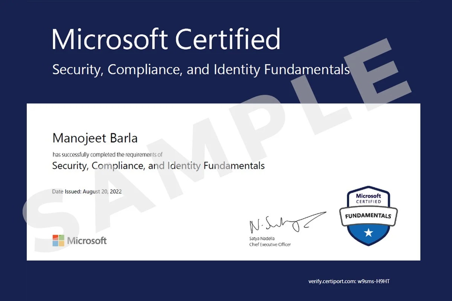The height and width of the screenshot is (301, 452).
Task: Click the certification title below the recipient name
Action: pos(158,166)
